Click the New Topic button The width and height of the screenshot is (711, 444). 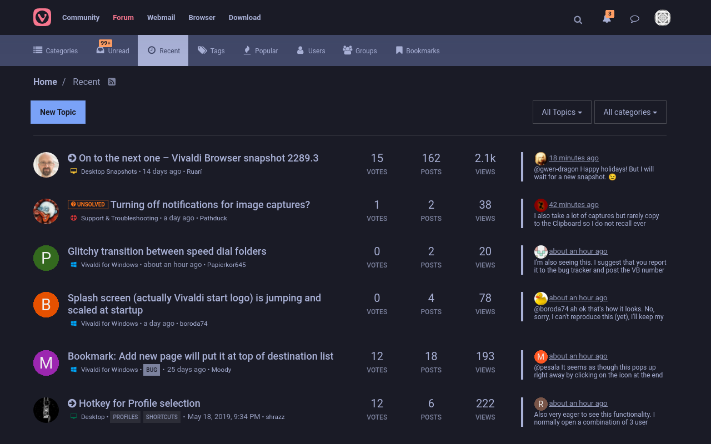click(x=58, y=112)
